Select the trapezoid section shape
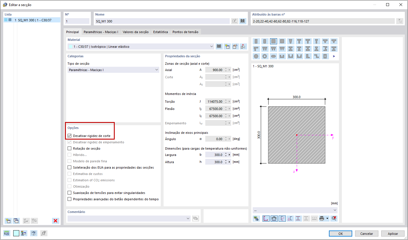The image size is (408, 240). pos(291,41)
